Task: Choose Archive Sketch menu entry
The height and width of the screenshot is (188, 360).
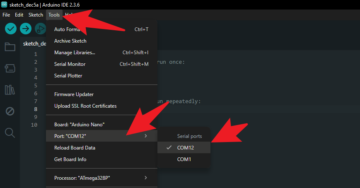Action: pyautogui.click(x=102, y=41)
